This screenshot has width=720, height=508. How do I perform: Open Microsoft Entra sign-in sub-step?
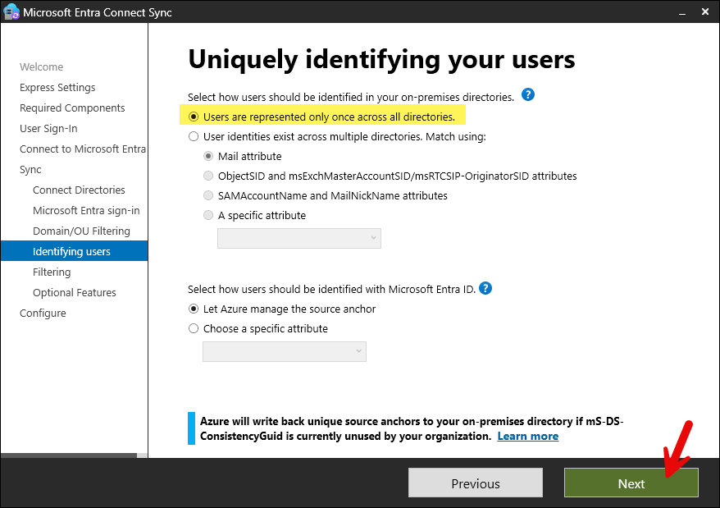tap(86, 211)
